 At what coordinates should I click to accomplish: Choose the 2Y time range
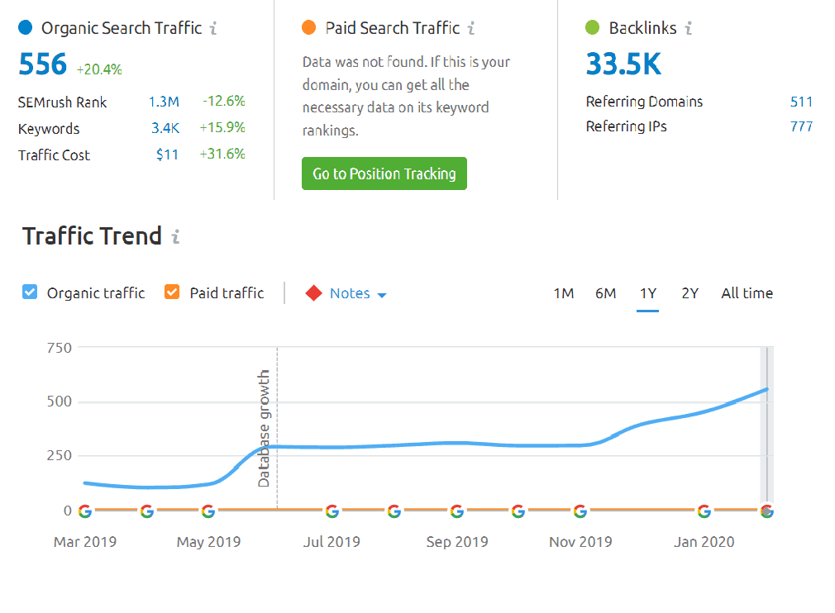coord(689,293)
